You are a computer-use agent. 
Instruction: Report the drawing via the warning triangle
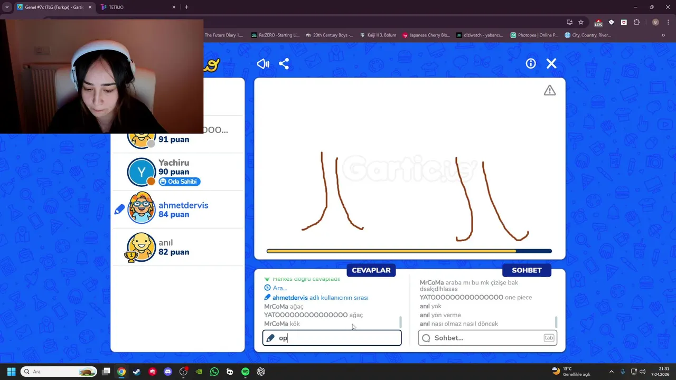click(x=550, y=90)
